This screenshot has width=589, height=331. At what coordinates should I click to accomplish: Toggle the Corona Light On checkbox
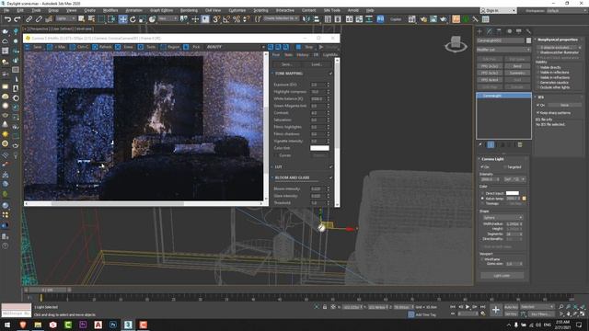(482, 167)
